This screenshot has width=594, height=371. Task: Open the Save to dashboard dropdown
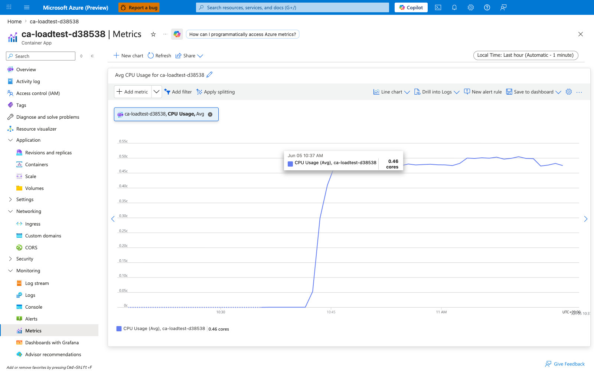click(534, 92)
